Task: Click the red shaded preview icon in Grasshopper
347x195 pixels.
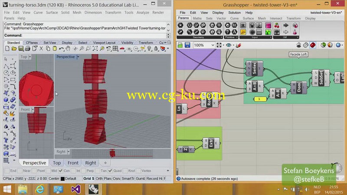Action: pyautogui.click(x=312, y=45)
